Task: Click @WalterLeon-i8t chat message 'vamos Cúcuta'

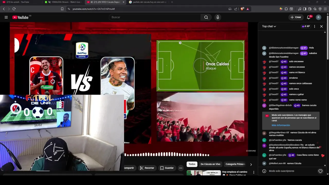Action: point(294,163)
